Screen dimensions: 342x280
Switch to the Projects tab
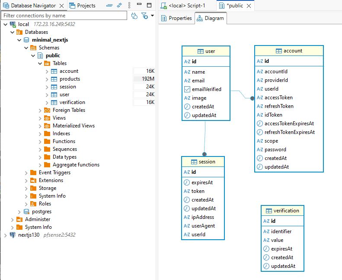pos(83,6)
